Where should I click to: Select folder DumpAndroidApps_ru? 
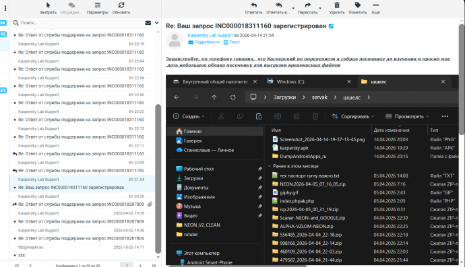pos(303,156)
